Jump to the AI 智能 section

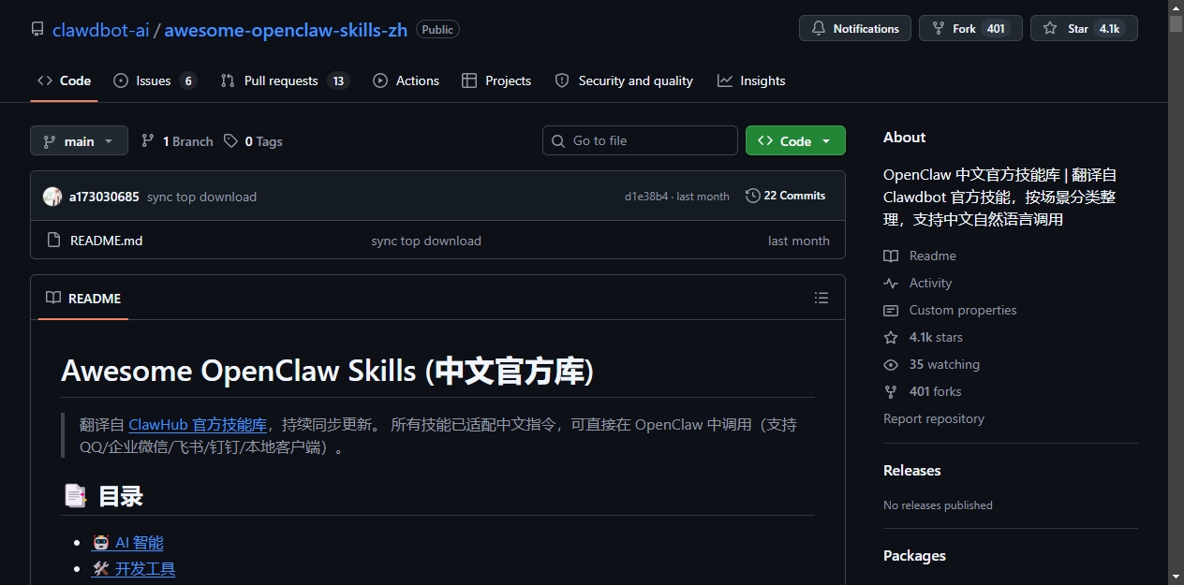[128, 543]
